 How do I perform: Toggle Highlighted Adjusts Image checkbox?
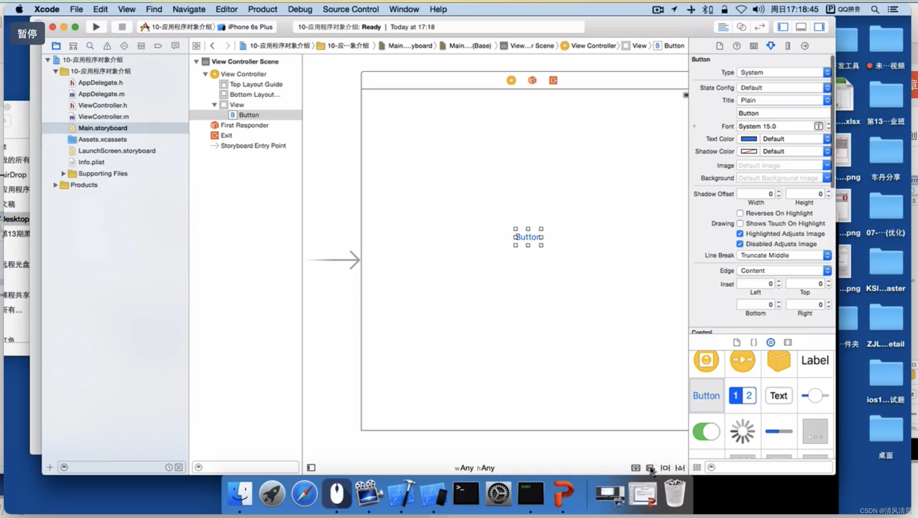[740, 233]
